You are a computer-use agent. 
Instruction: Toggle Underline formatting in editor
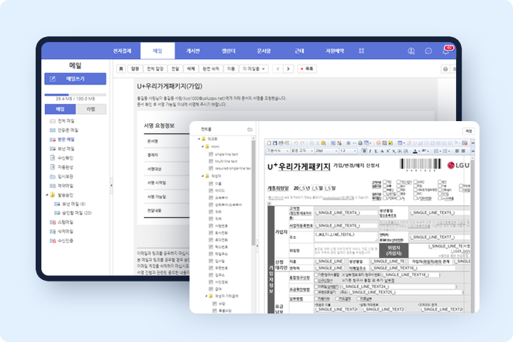(376, 151)
